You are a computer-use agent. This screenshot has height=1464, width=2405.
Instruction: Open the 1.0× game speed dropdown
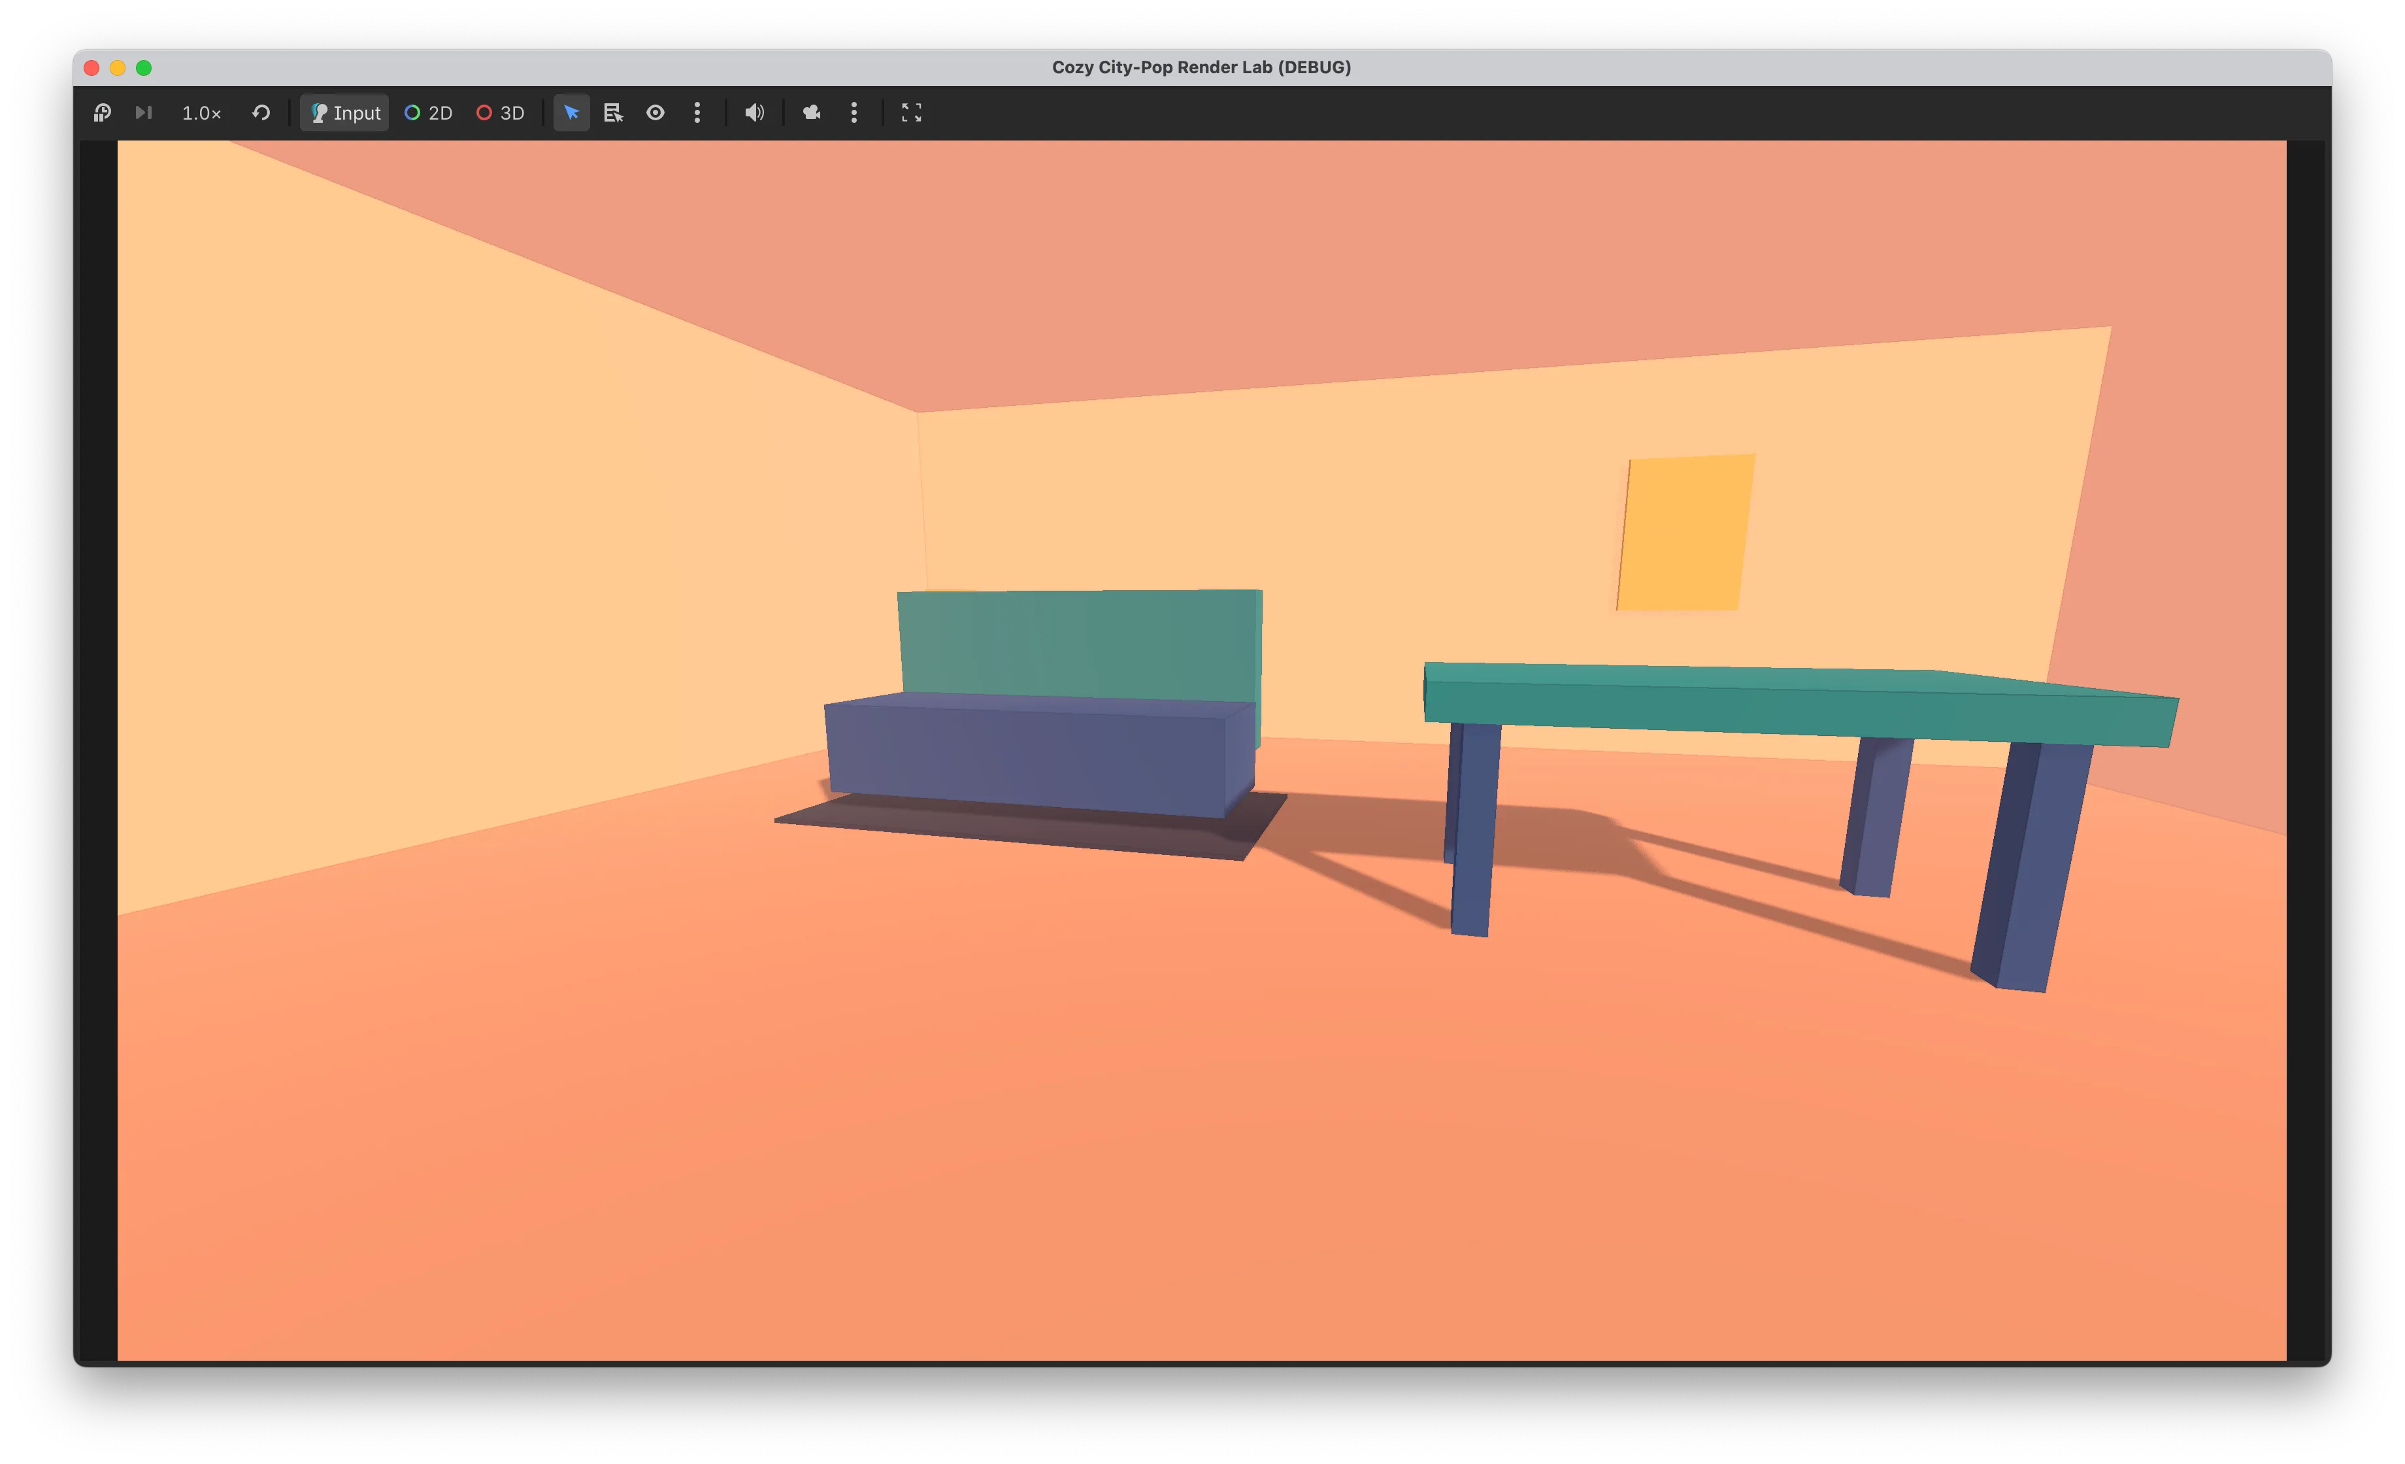tap(201, 113)
